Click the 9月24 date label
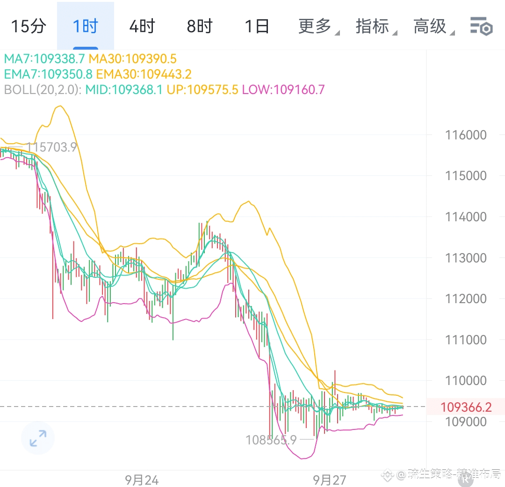The width and height of the screenshot is (505, 487). pos(142,480)
